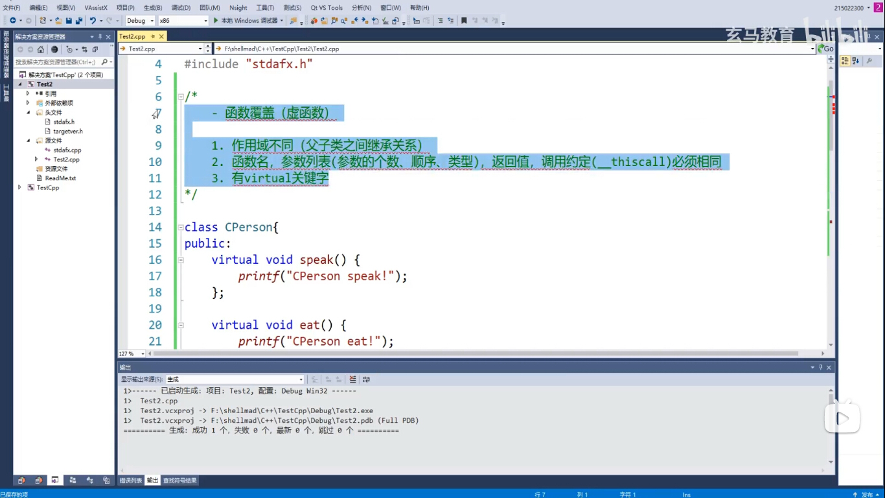This screenshot has width=885, height=498.
Task: Click the Undo arrow in the toolbar
Action: point(93,21)
